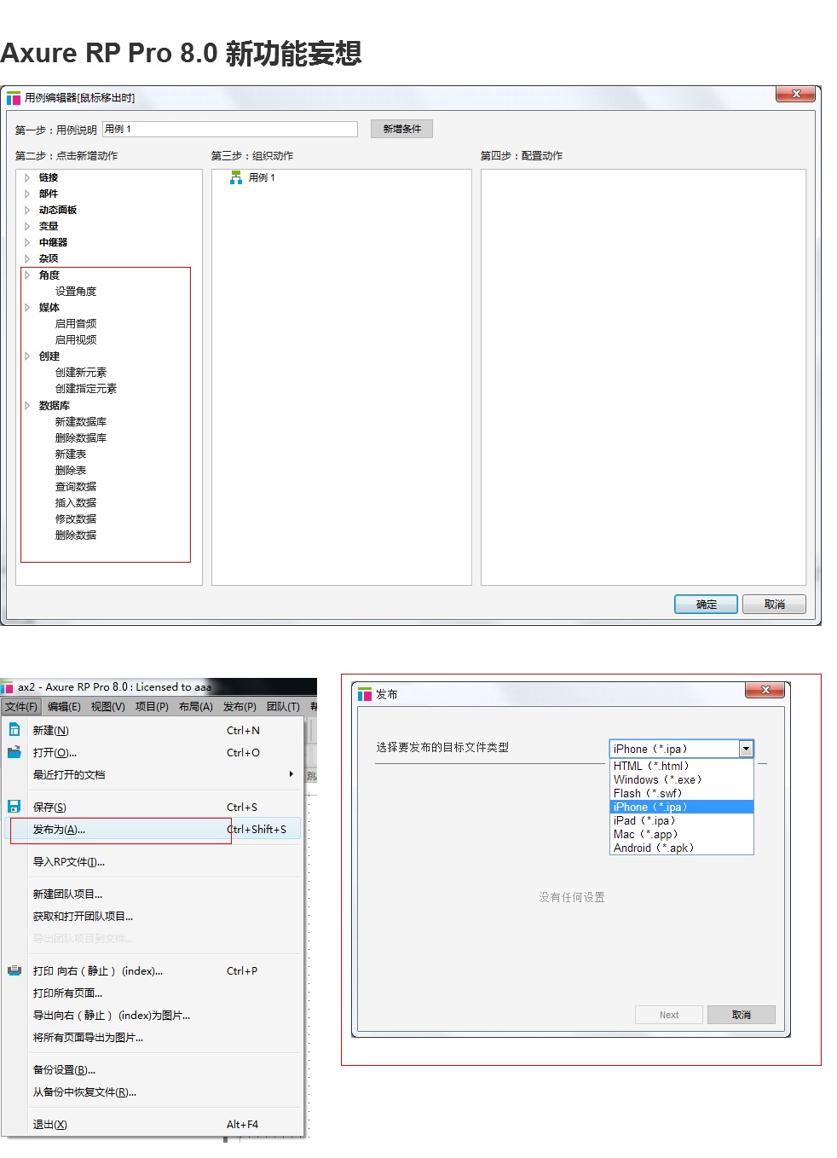Screen dimensions: 837x1158
Task: Expand the 链接 action group
Action: [x=27, y=177]
